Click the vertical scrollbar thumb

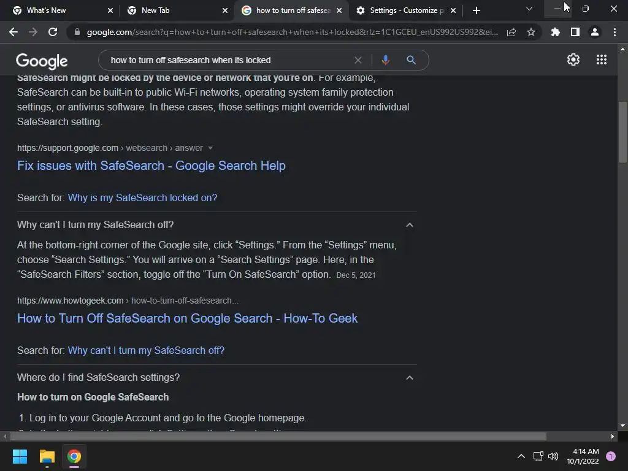(622, 132)
